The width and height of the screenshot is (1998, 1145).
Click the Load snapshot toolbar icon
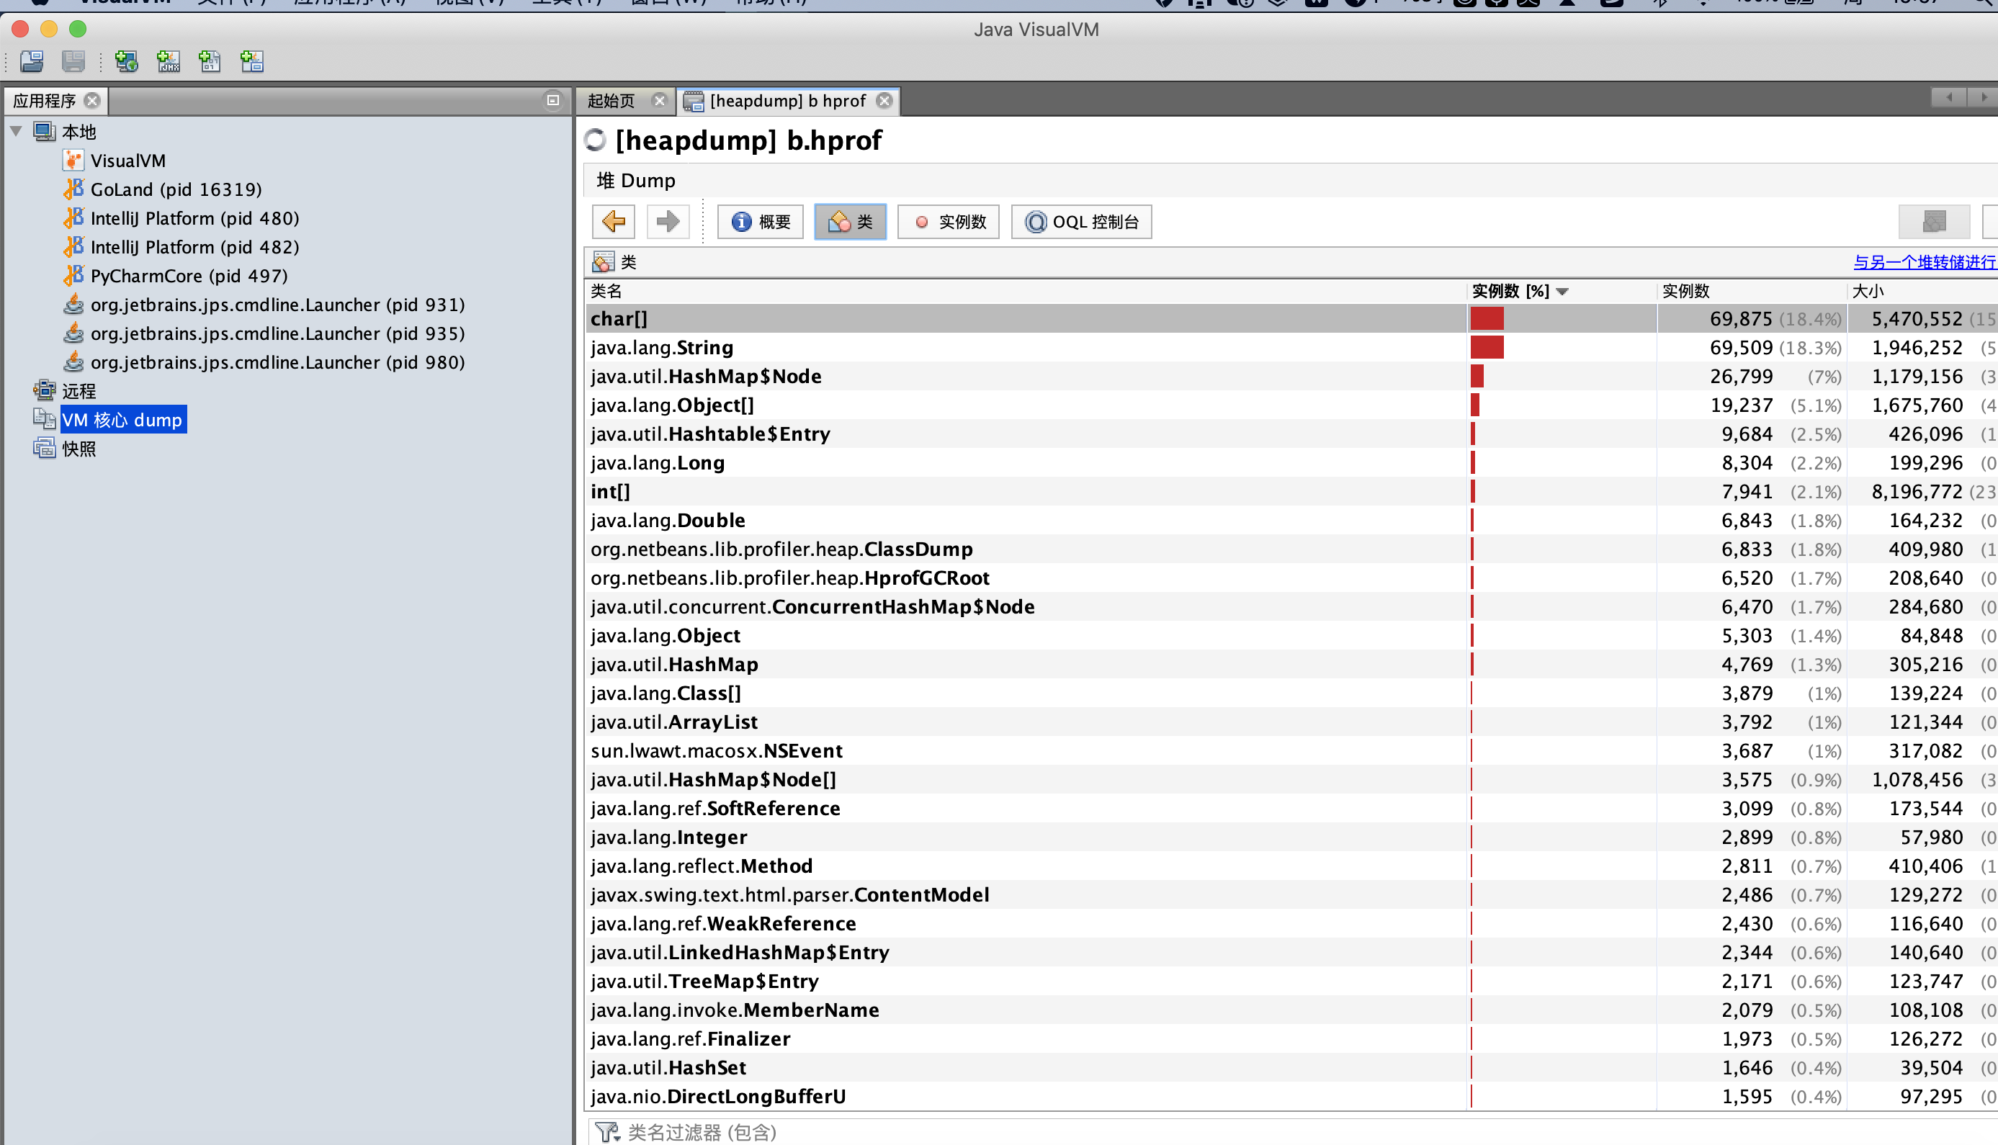[x=32, y=61]
